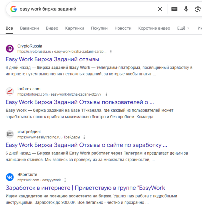Screen dimensions: 202x208
Task: Open the Заработок в интернете VK link
Action: click(x=85, y=188)
